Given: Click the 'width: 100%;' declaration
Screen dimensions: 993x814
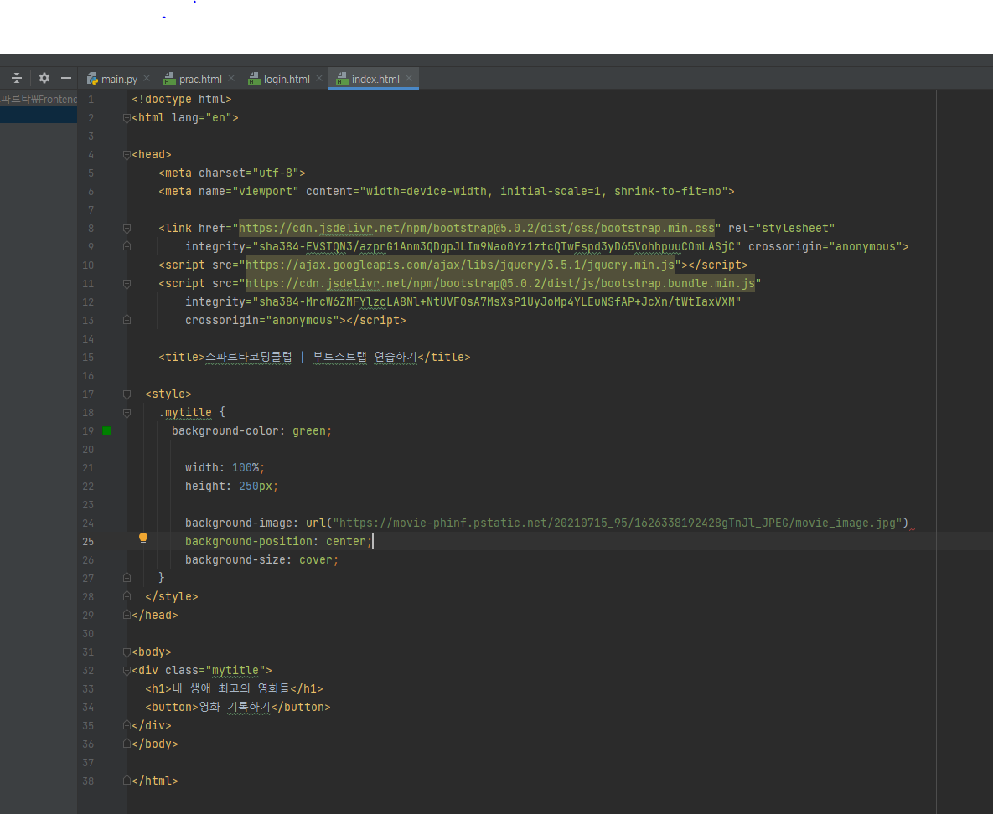Looking at the screenshot, I should tap(225, 468).
